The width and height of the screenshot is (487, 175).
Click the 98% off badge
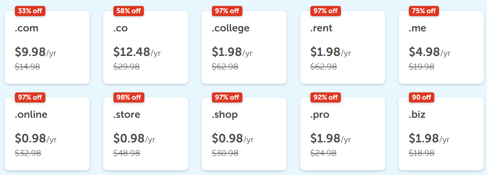point(129,97)
